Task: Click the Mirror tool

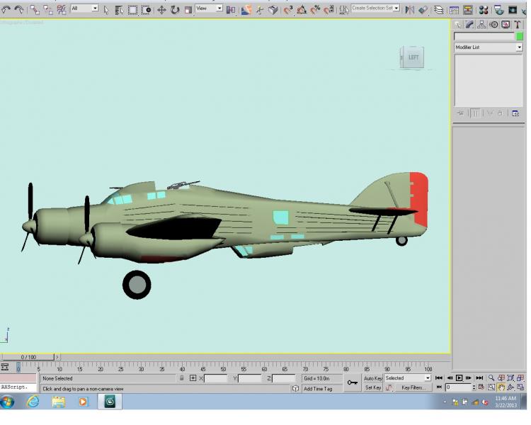Action: (409, 10)
